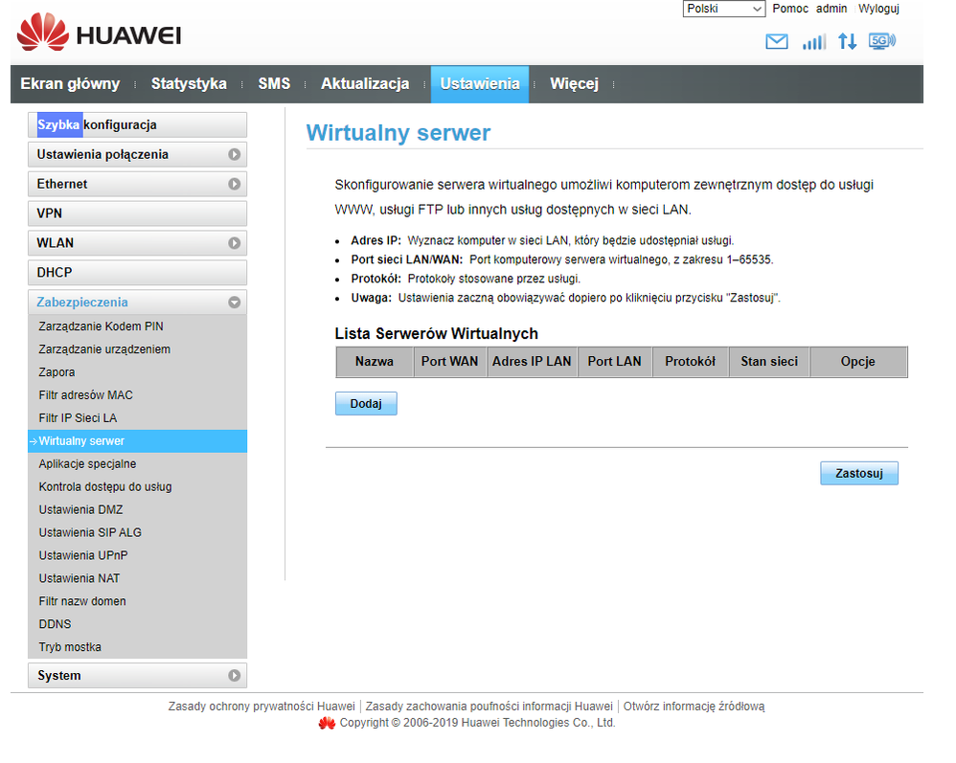The image size is (956, 763).
Task: Click the Opcje column header
Action: point(858,361)
